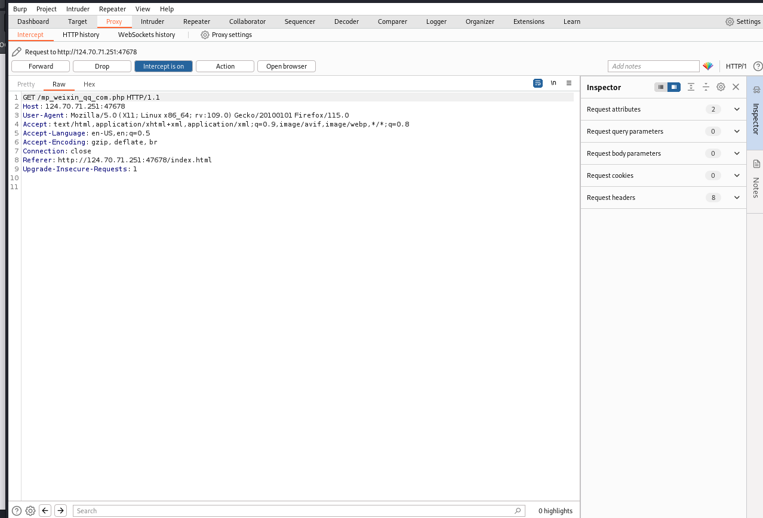Screen dimensions: 763x518
Task: Expand Request cookies section
Action: coord(663,175)
